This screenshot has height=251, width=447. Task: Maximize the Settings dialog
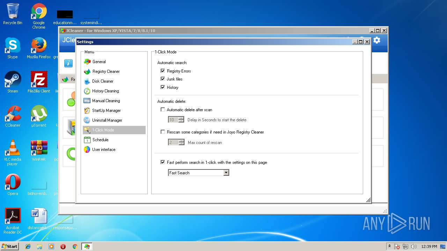(361, 42)
